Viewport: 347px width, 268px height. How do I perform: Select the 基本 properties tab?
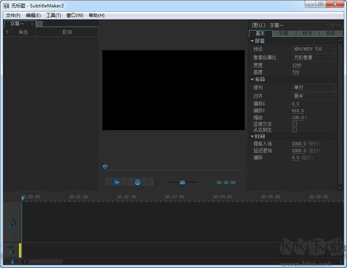click(260, 33)
